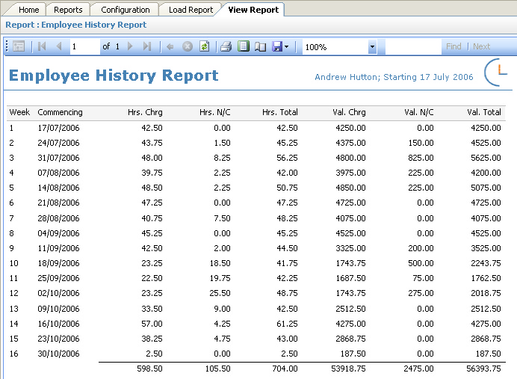Click the date 02/10/2006
Screen dimensions: 517x379
click(58, 293)
